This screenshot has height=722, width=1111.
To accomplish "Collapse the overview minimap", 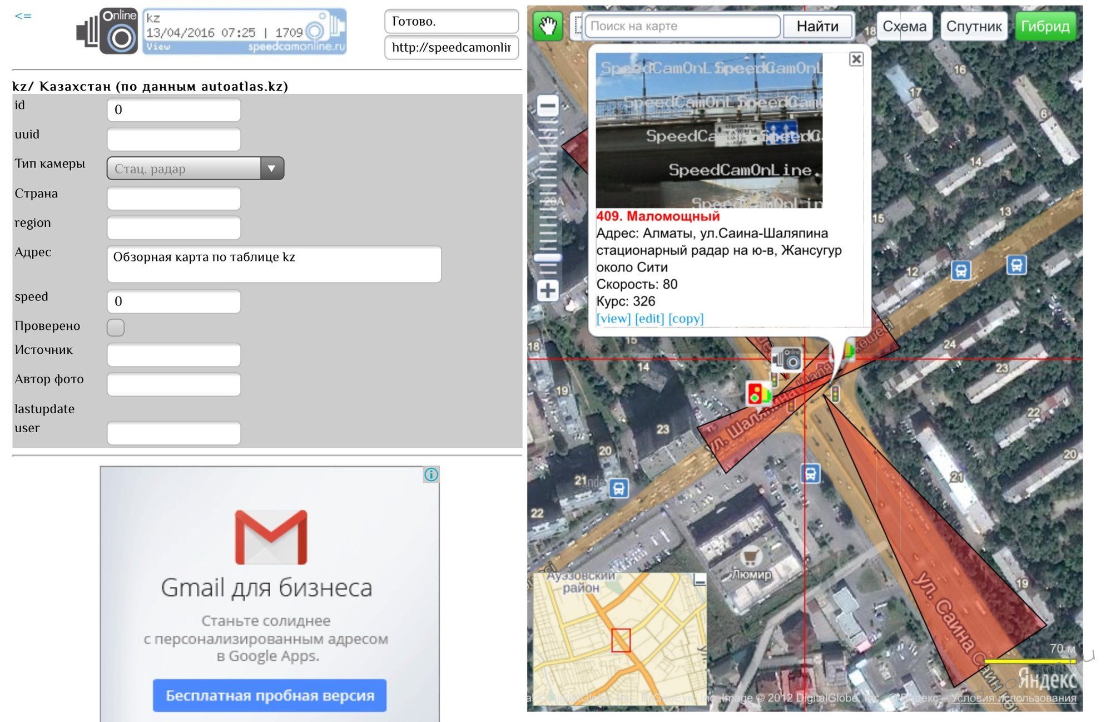I will (700, 580).
